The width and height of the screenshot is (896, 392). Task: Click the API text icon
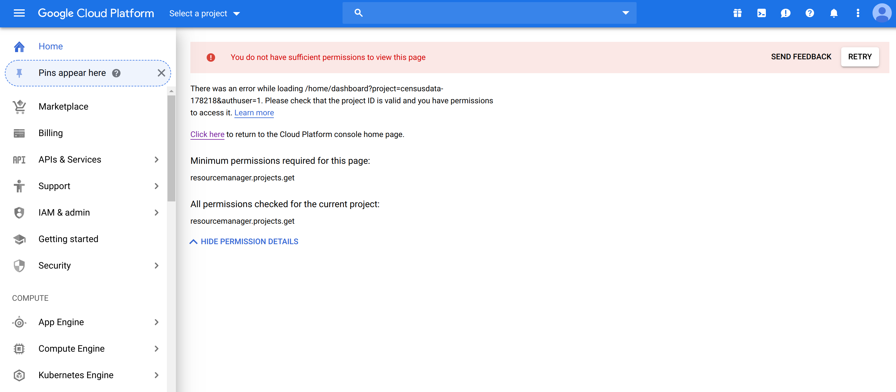[19, 160]
